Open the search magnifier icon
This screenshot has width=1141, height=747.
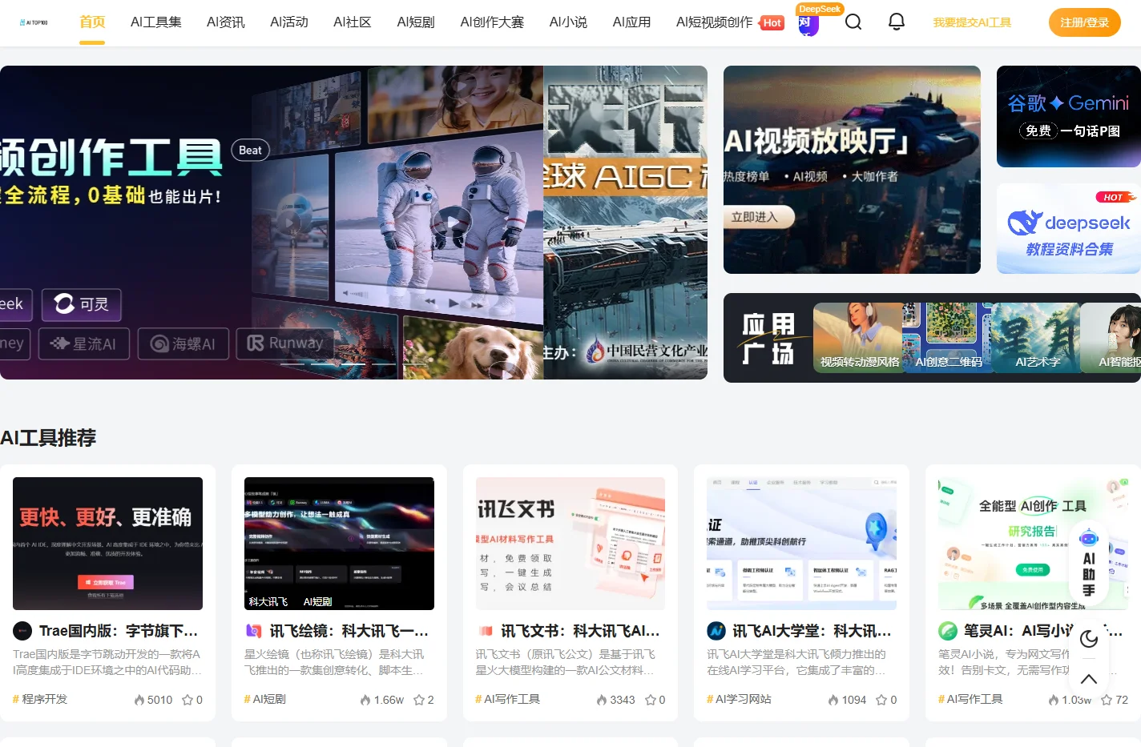(x=853, y=22)
